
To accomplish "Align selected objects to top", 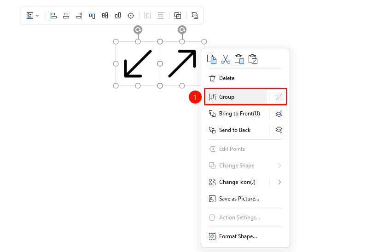I will tap(92, 16).
